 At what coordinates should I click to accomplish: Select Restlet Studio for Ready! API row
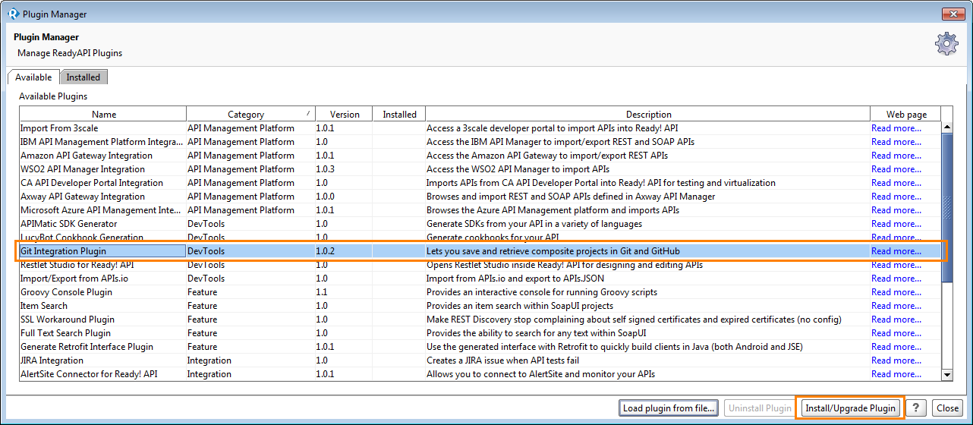(x=480, y=265)
